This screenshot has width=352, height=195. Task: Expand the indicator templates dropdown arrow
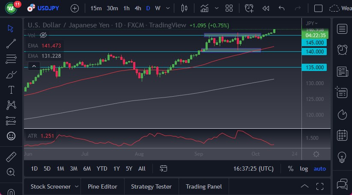216,8
